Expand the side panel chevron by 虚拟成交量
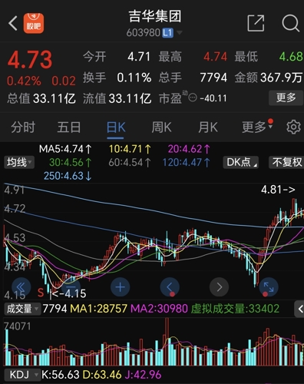The width and height of the screenshot is (304, 384). (x=299, y=309)
